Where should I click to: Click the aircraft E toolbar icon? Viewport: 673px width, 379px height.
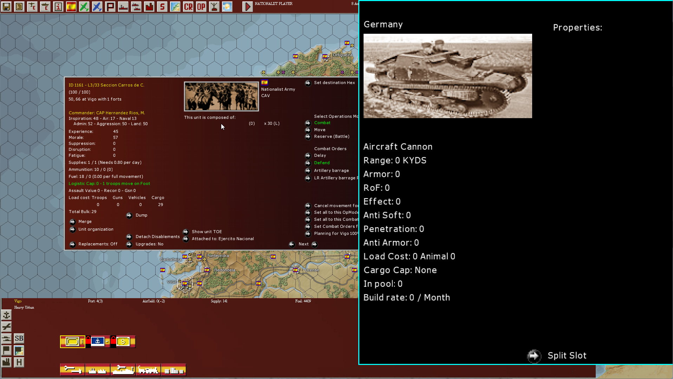click(32, 6)
